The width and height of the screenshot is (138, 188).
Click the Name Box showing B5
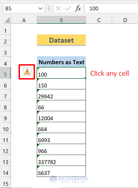pyautogui.click(x=24, y=8)
